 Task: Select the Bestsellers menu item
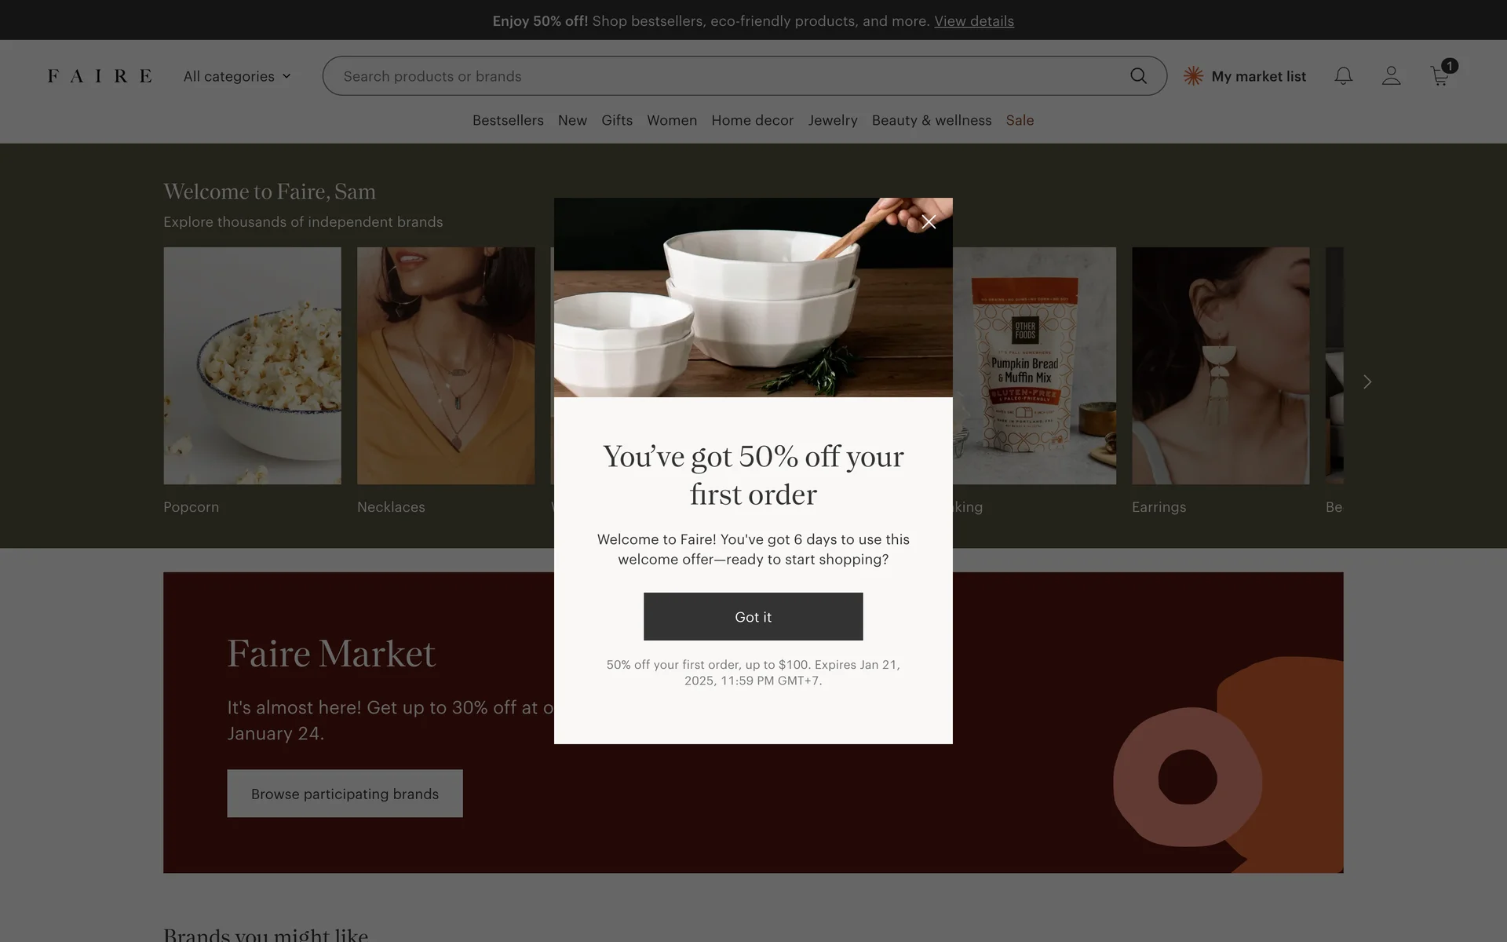click(x=508, y=120)
